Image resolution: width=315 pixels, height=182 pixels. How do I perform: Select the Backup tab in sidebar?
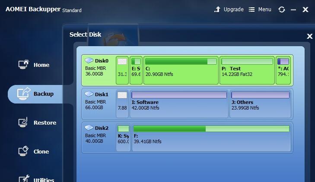[35, 94]
